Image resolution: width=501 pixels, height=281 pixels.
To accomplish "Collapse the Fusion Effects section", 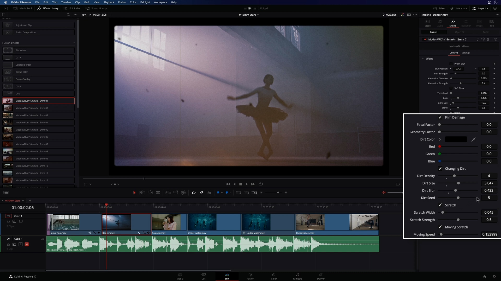I will click(x=74, y=43).
